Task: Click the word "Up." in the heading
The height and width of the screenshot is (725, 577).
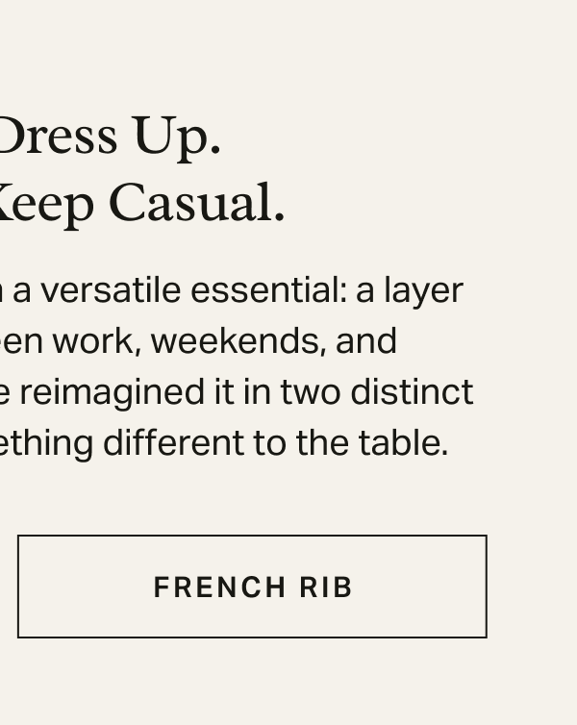Action: 177,137
